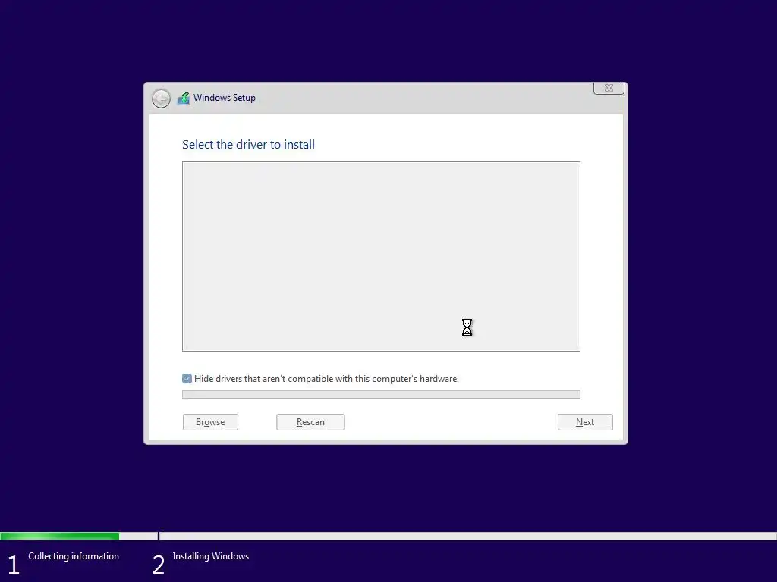Click the 'Select the driver to install' heading

(248, 145)
